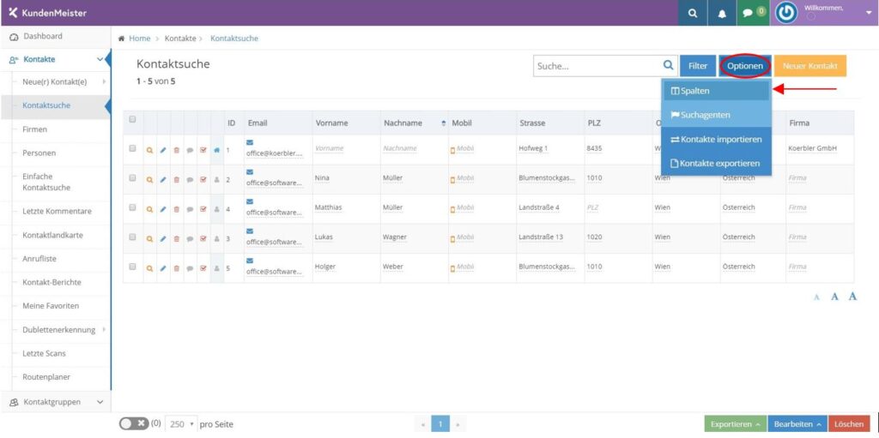The width and height of the screenshot is (879, 438).
Task: Set the medium font size A
Action: click(834, 297)
